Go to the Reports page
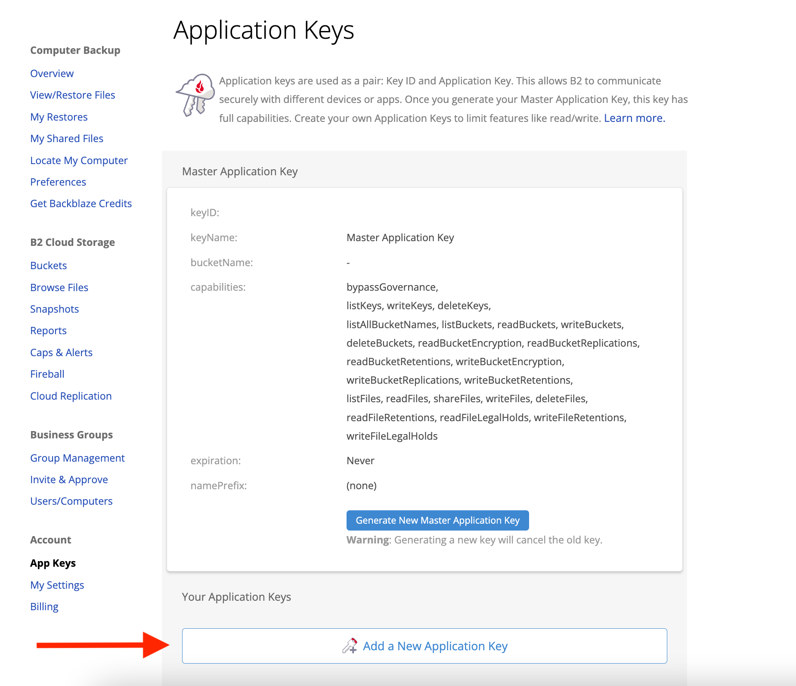The image size is (796, 686). coord(48,331)
